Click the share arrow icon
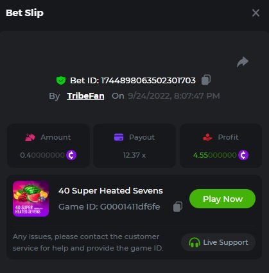Screen dimensions: 269x273 [x=243, y=62]
